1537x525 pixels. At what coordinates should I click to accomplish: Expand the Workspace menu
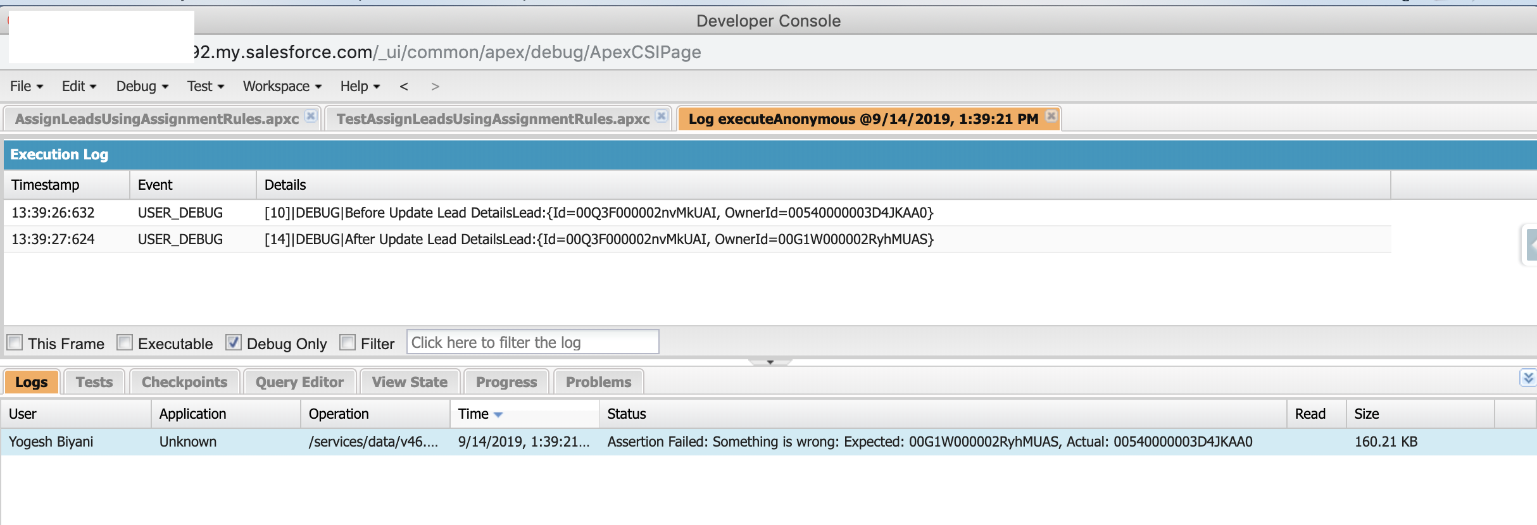(282, 87)
